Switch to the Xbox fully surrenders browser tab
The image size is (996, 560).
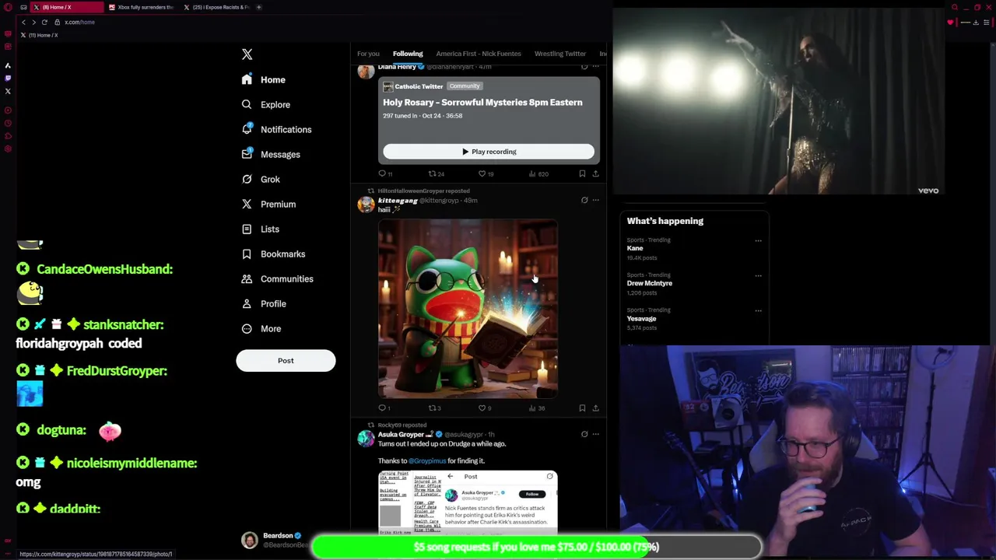coord(141,7)
